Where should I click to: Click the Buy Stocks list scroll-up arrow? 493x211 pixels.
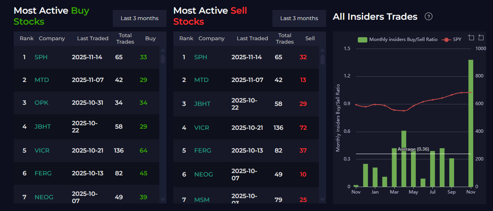[163, 50]
